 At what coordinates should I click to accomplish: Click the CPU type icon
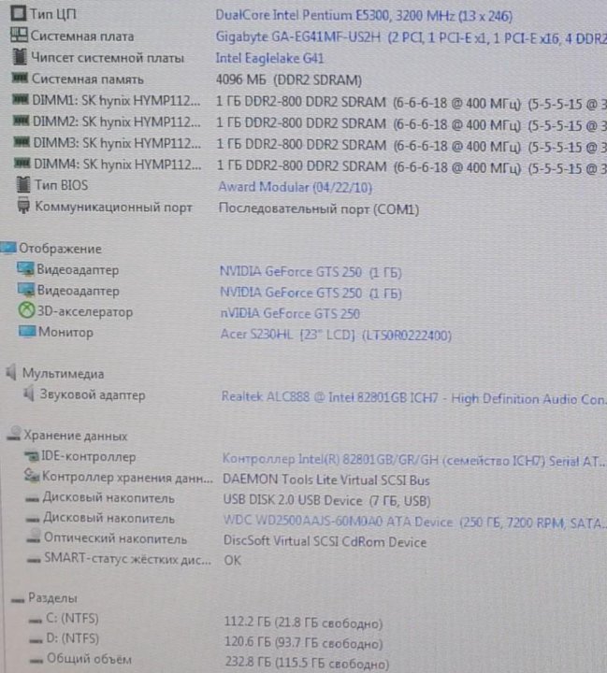[x=19, y=14]
